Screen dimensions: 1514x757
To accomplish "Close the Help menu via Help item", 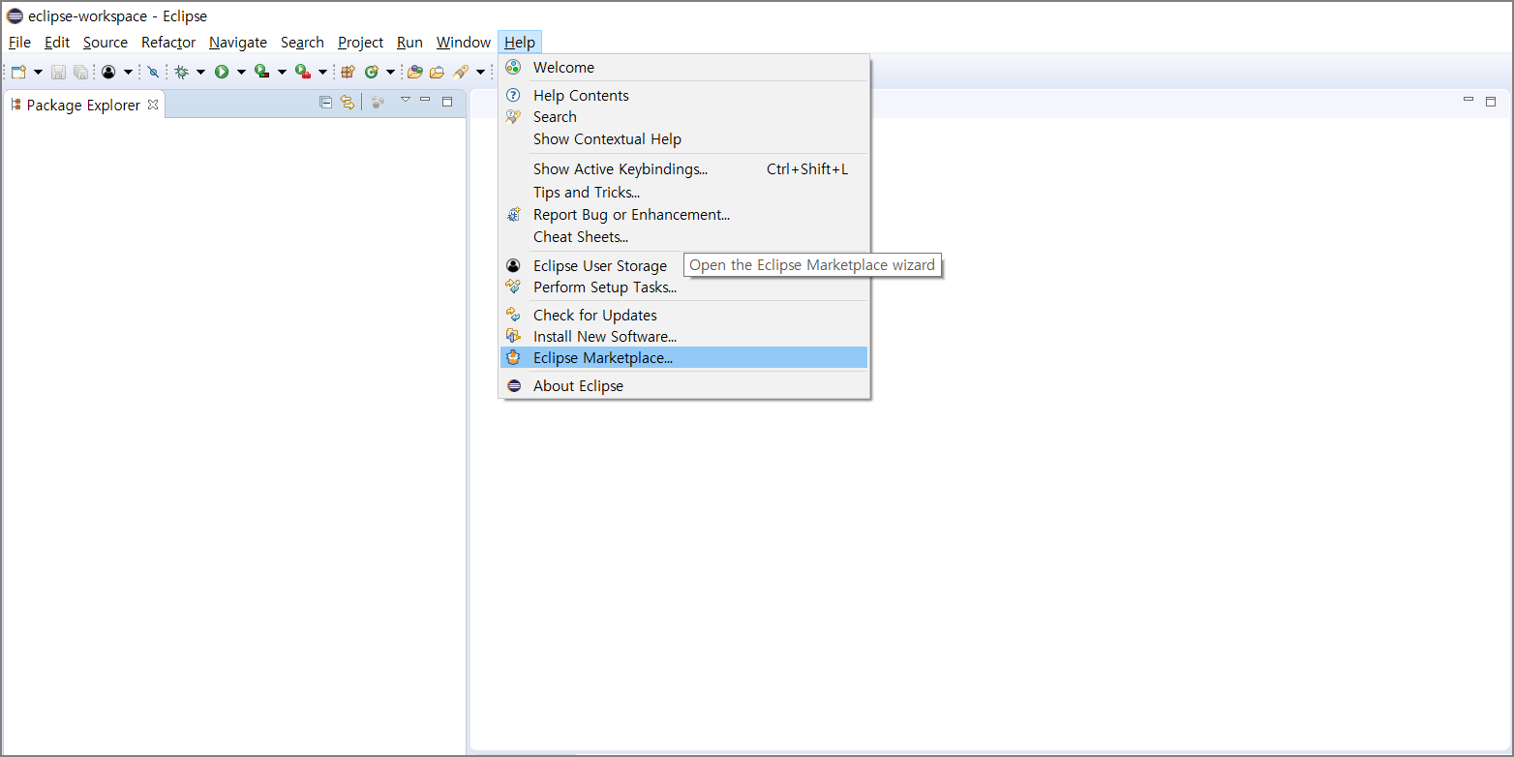I will coord(520,43).
